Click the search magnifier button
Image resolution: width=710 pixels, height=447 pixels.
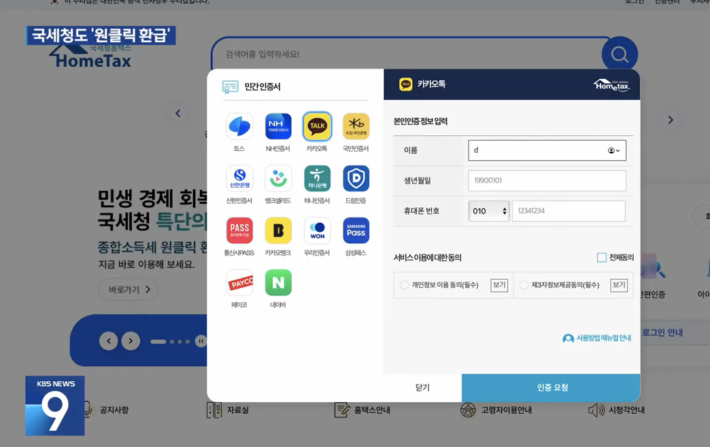620,54
